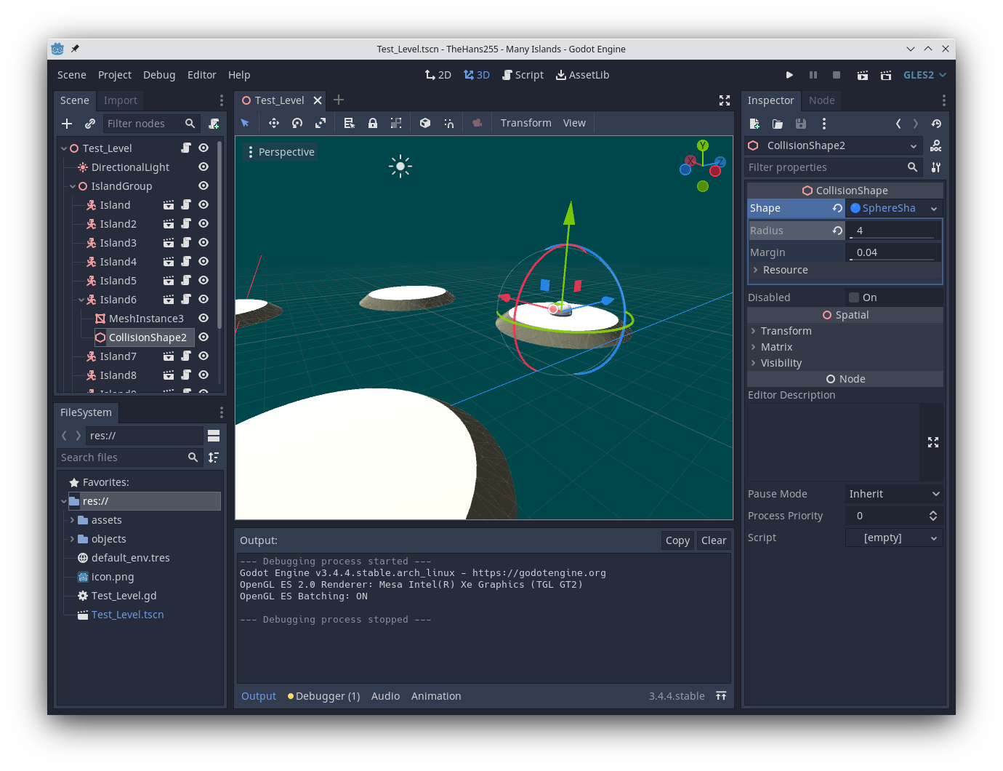The height and width of the screenshot is (771, 1003).
Task: Switch to the AssetLib workspace
Action: (582, 75)
